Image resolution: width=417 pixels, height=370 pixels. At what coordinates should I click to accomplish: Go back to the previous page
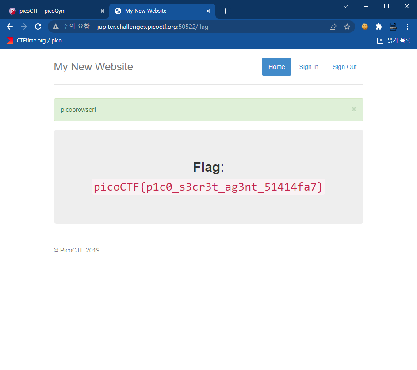tap(10, 27)
